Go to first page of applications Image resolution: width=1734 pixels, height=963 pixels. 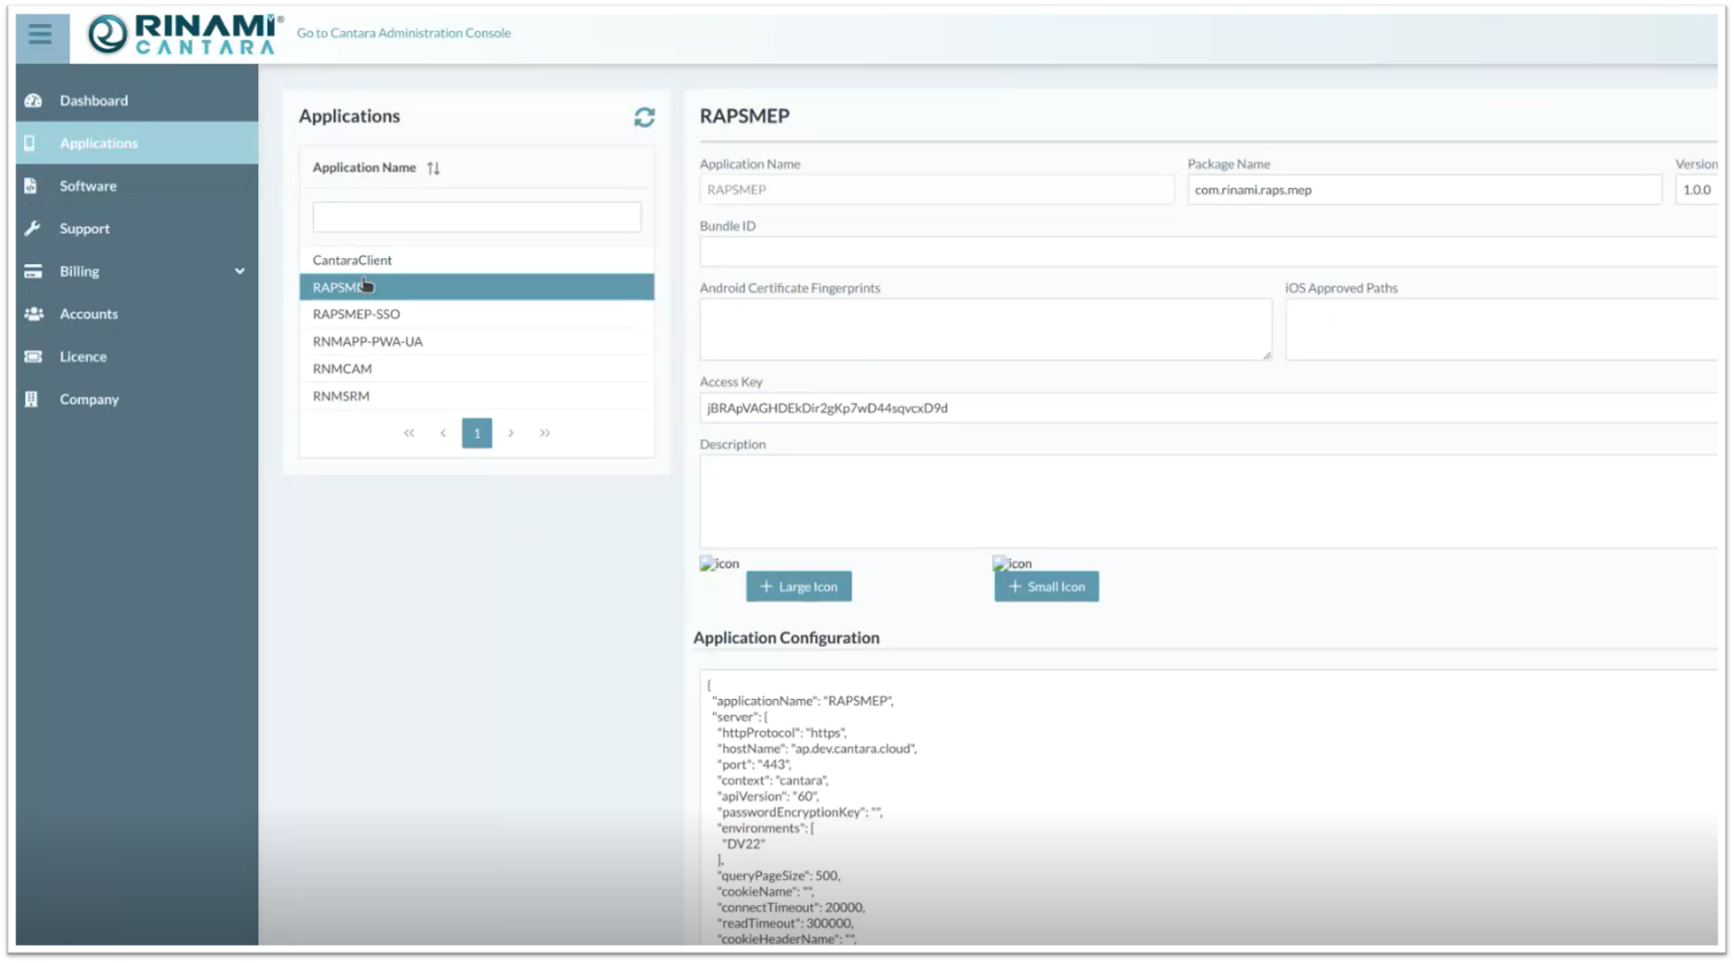pyautogui.click(x=410, y=433)
